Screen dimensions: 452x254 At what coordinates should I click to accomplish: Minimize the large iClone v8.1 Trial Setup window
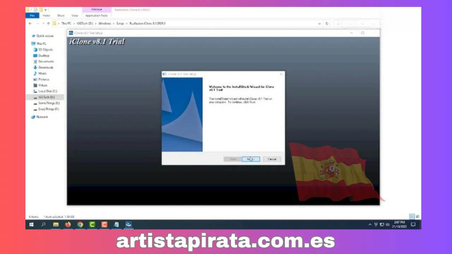[x=352, y=33]
